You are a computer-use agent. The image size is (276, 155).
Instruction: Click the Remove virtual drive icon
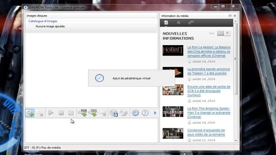pyautogui.click(x=103, y=113)
